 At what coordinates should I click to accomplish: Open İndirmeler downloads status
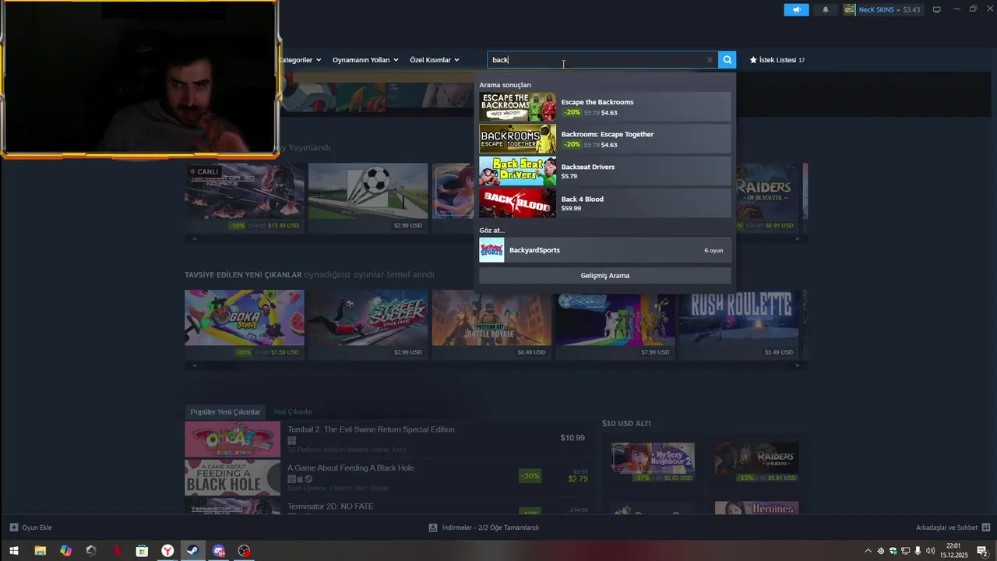pos(484,527)
